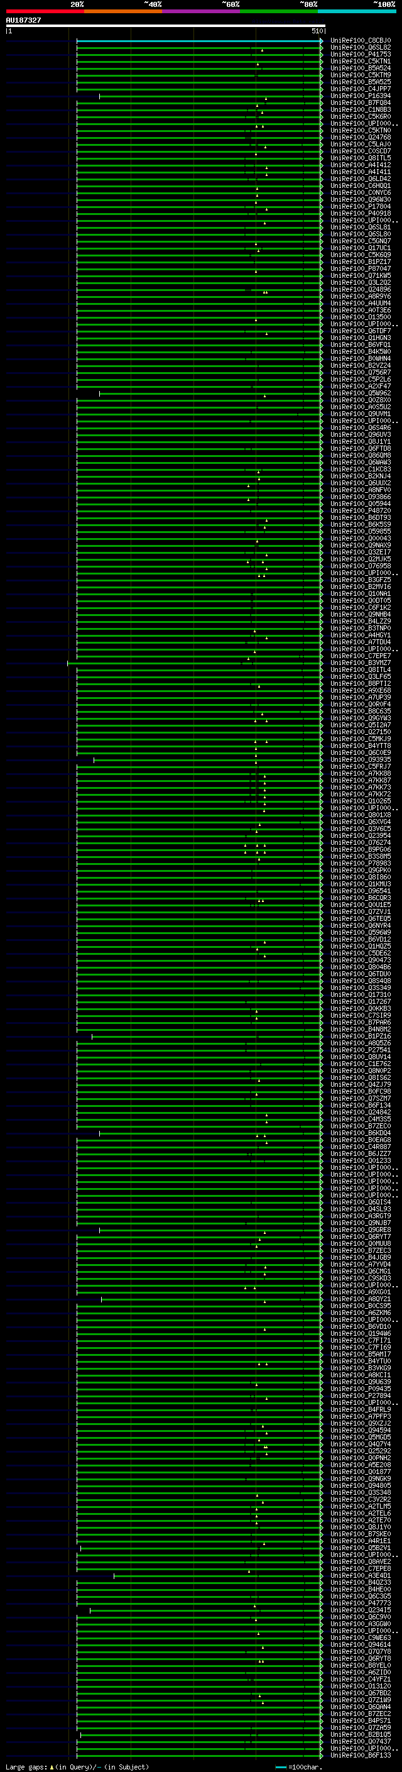The width and height of the screenshot is (402, 1772).
Task: Click the white query sequence ruler bar
Action: [166, 25]
